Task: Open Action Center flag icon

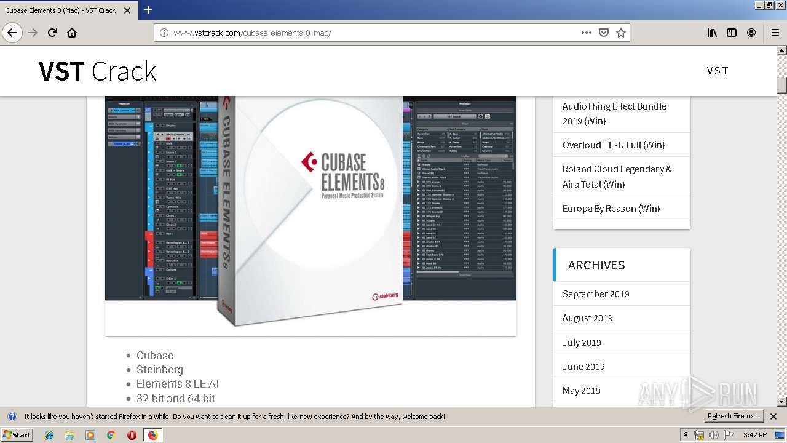Action: coord(728,435)
